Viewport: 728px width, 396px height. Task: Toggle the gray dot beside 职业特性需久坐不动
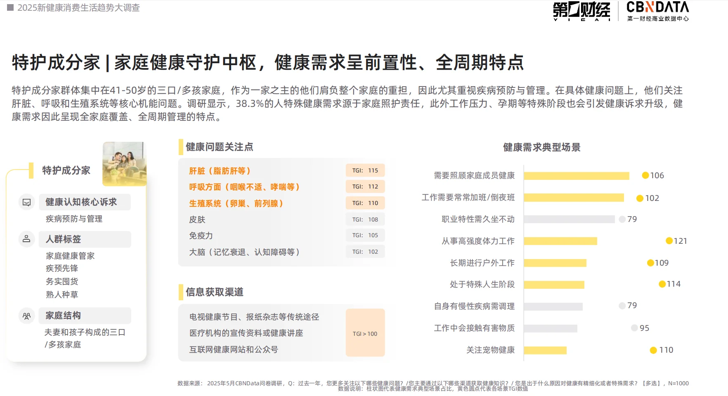click(x=621, y=219)
